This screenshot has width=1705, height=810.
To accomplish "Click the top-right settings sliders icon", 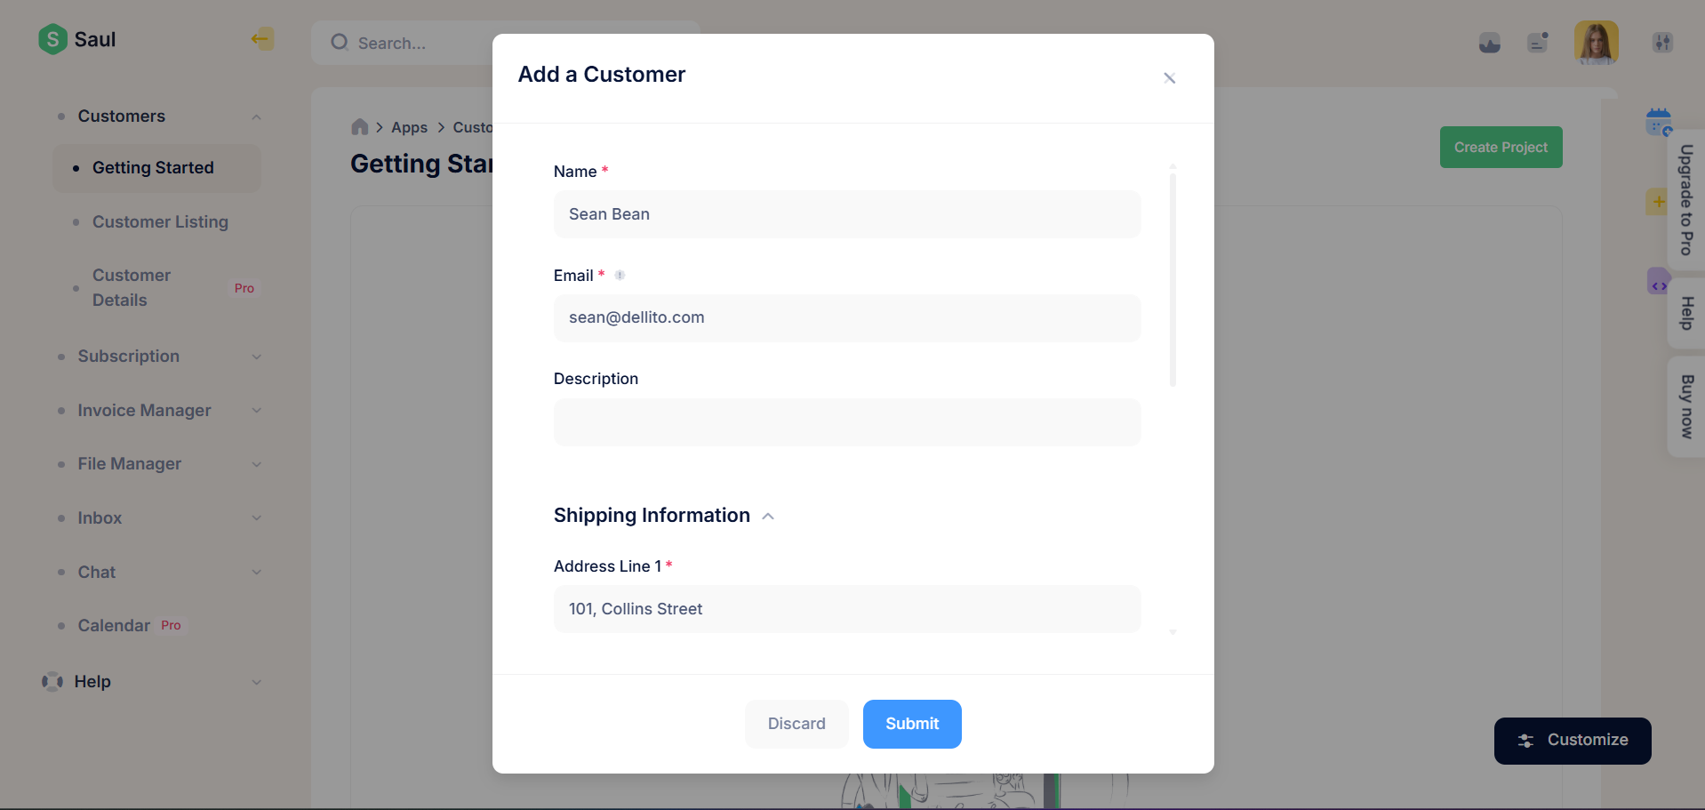I will click(1662, 43).
